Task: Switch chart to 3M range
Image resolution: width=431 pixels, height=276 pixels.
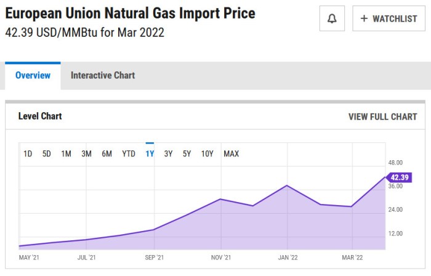Action: [x=86, y=153]
